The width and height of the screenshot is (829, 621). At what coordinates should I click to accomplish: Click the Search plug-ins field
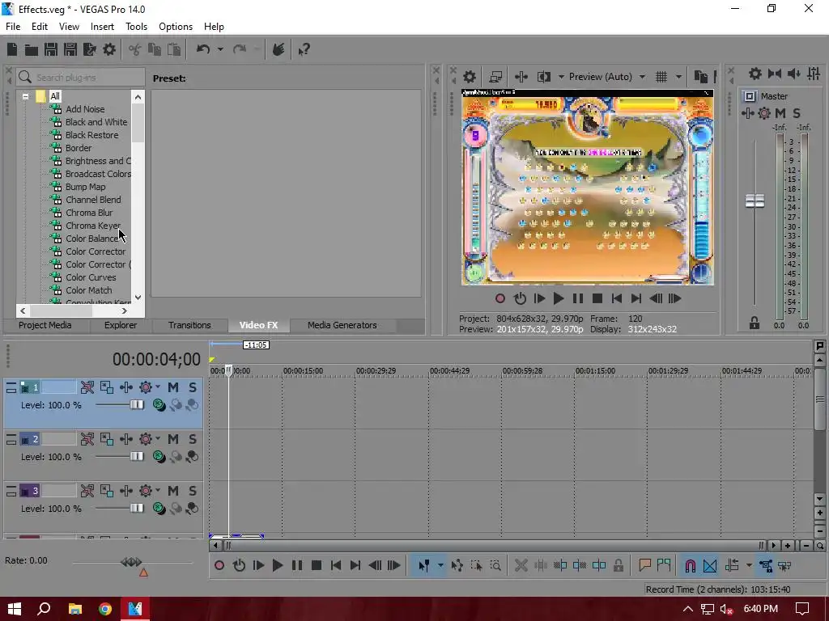[x=80, y=77]
